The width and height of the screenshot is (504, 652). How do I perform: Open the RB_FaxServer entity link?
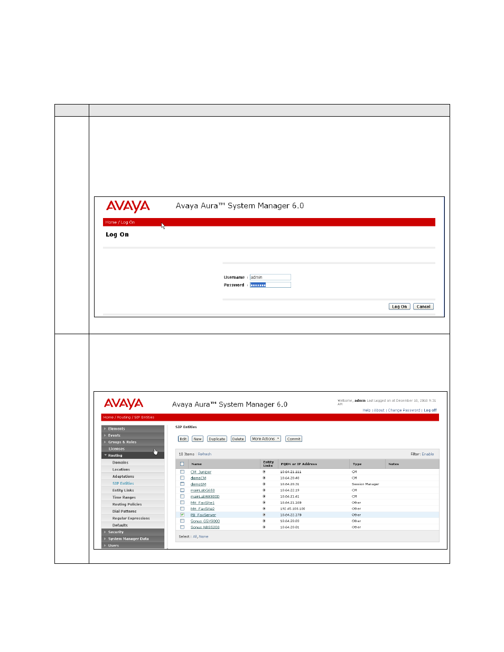point(203,515)
